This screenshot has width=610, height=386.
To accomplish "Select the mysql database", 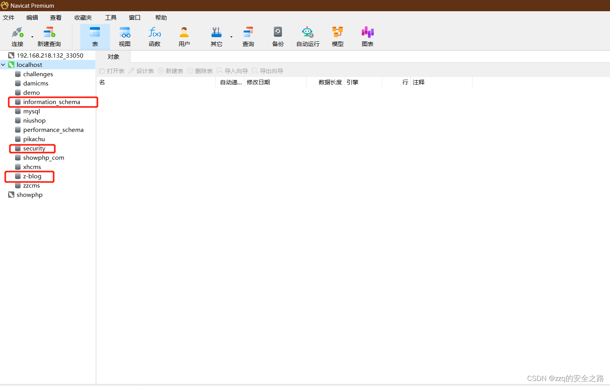I will 31,111.
